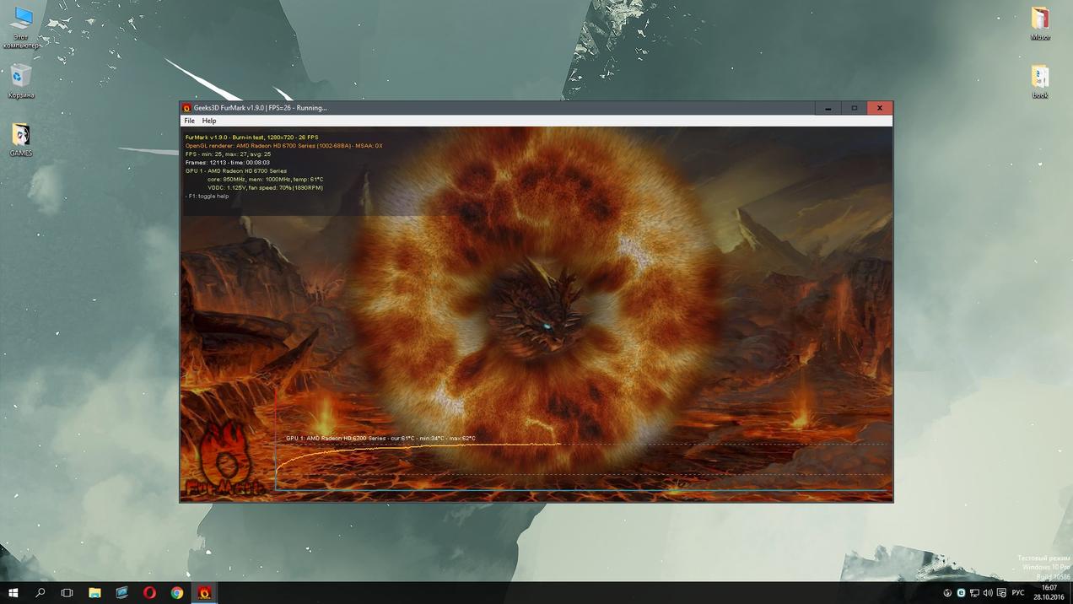Open the Windows Start menu
The image size is (1073, 604).
[13, 593]
